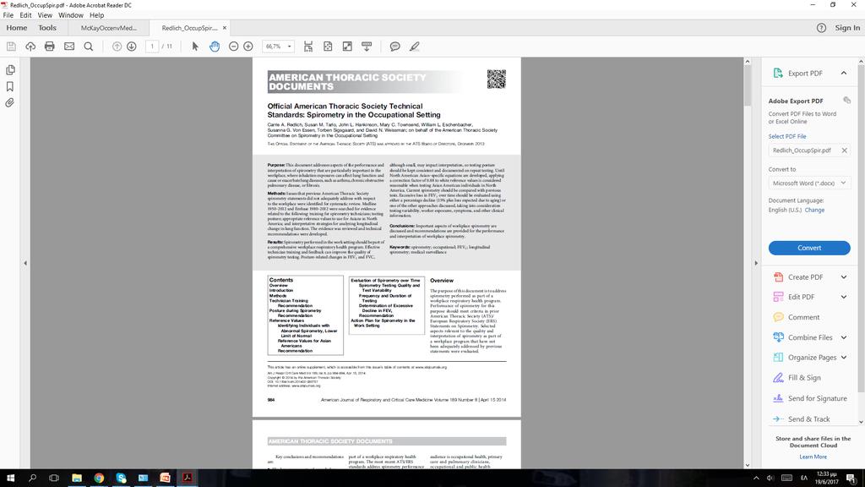Click the fit one full page icon
This screenshot has width=865, height=487.
328,47
